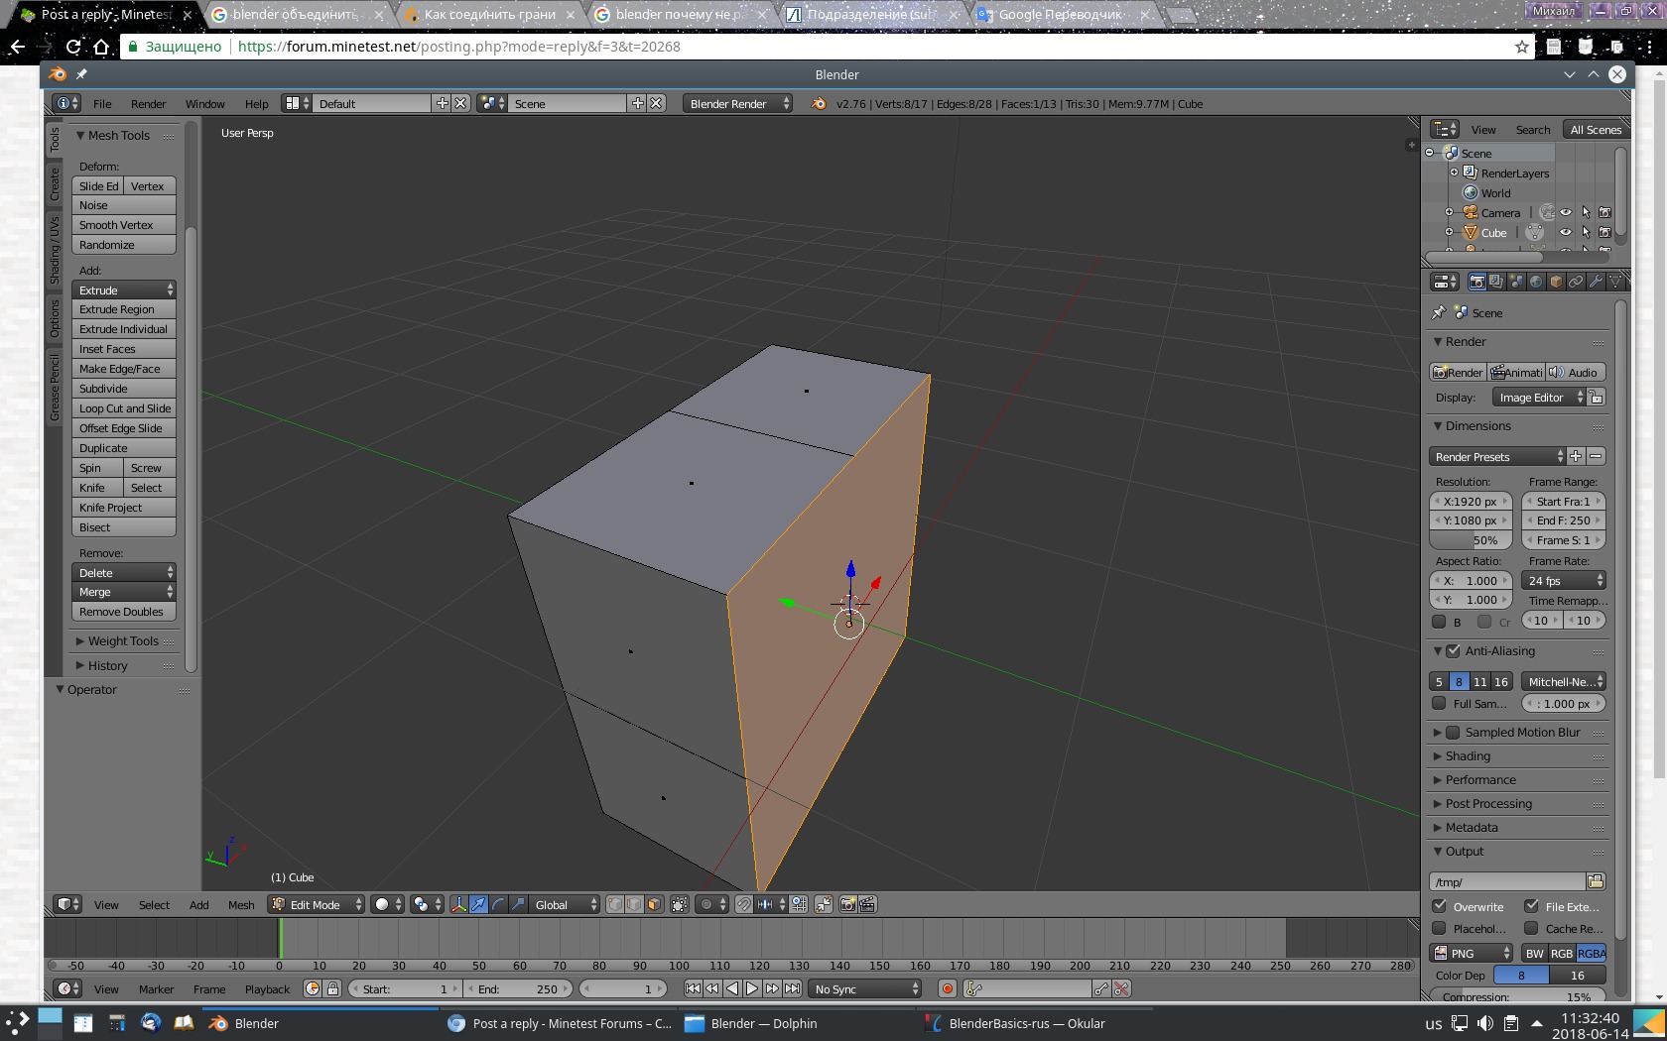Viewport: 1667px width, 1041px height.
Task: Click the 3D manipulator toggle icon
Action: coord(458,904)
